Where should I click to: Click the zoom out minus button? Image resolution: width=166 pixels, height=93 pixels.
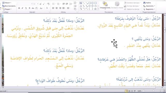coord(144,91)
